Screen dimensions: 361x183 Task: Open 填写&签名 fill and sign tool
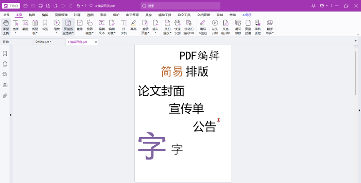[202, 27]
